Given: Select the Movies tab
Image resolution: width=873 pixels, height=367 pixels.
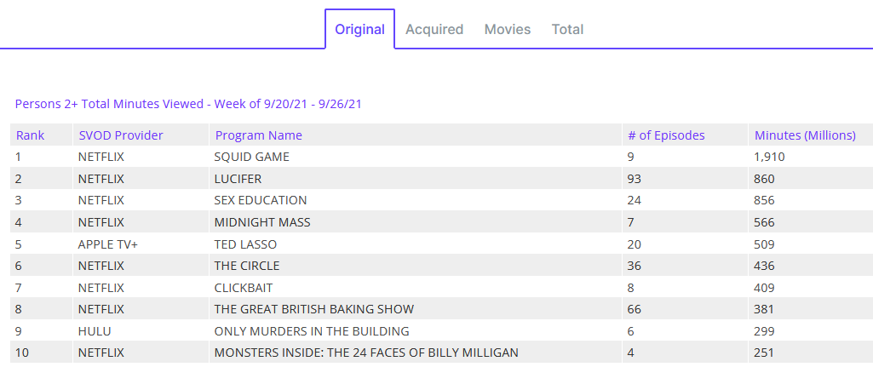Looking at the screenshot, I should pyautogui.click(x=508, y=29).
